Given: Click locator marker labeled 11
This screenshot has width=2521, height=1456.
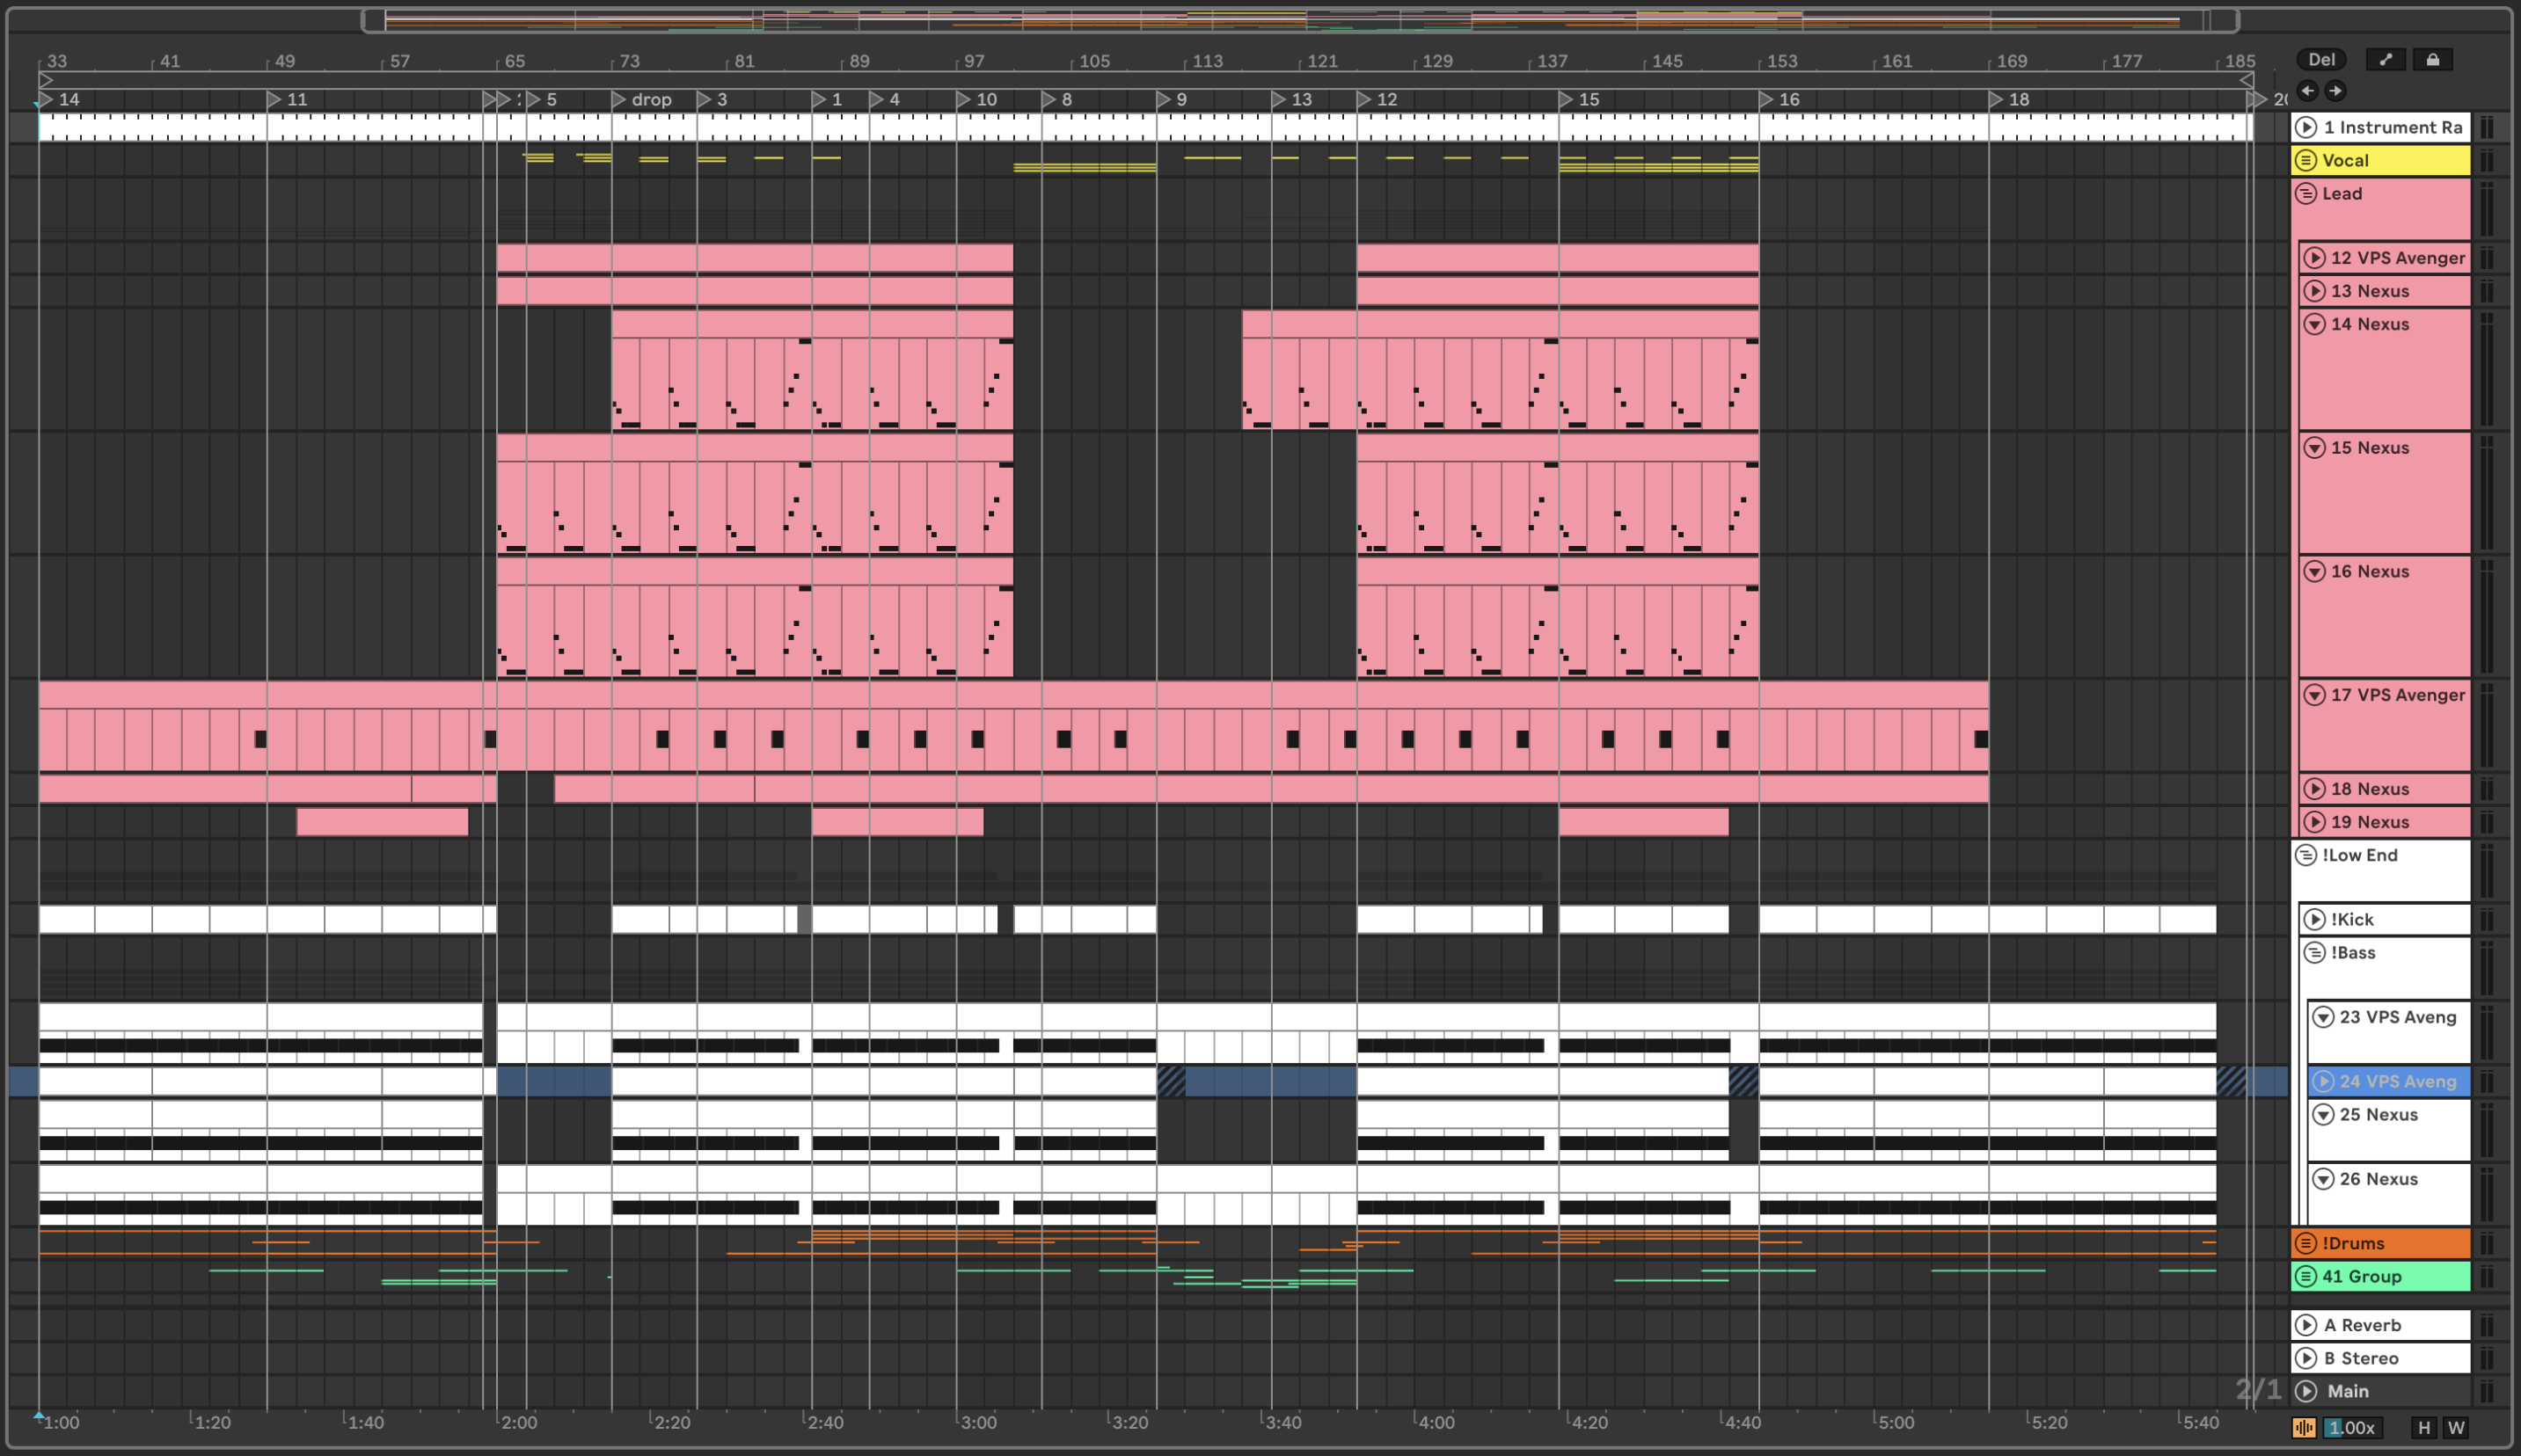Looking at the screenshot, I should [287, 99].
